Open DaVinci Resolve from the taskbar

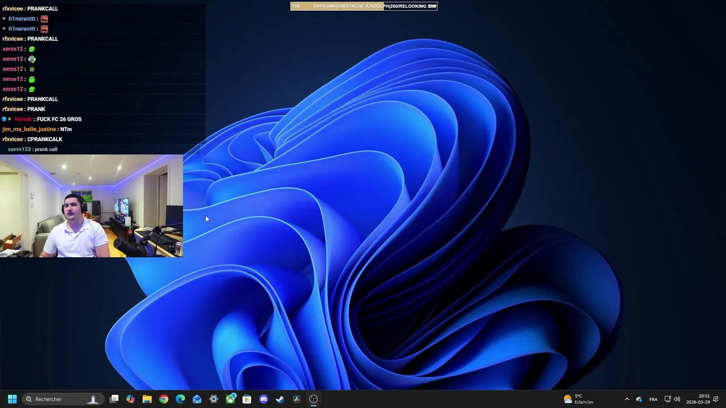pos(297,399)
